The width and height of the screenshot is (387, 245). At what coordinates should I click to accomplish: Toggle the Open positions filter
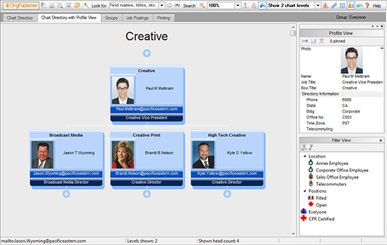(x=321, y=205)
